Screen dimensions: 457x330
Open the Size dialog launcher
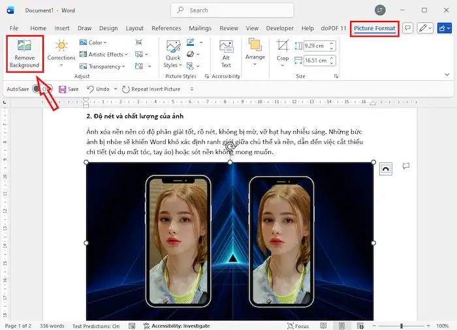336,76
